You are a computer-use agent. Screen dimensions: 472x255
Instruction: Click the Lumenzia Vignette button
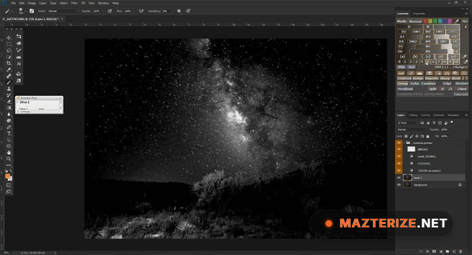pyautogui.click(x=432, y=79)
